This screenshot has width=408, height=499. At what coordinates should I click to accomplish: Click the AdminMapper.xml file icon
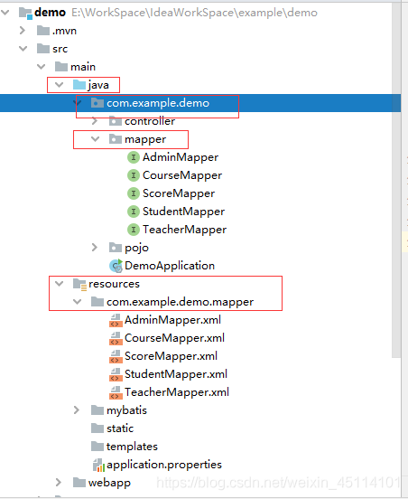pos(116,320)
